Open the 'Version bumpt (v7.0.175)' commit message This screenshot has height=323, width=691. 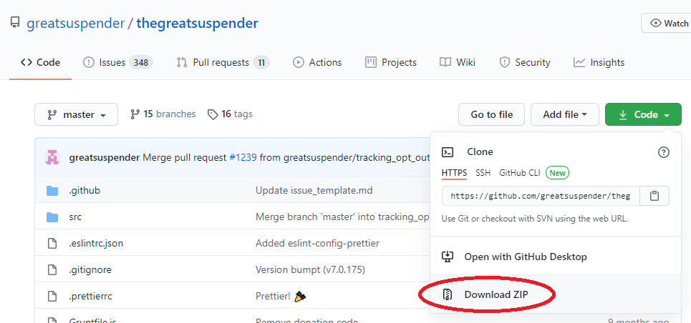(x=310, y=269)
